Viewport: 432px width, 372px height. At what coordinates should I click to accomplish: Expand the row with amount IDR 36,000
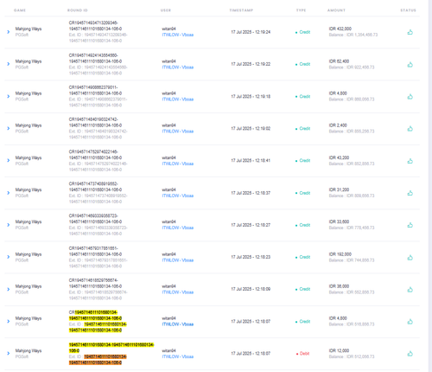(x=9, y=289)
